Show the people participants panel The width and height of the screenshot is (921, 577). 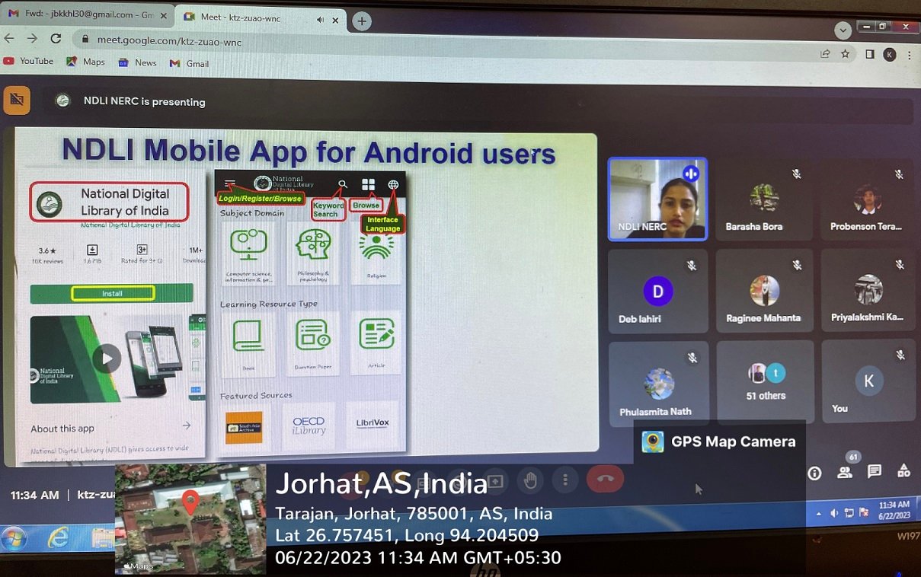[845, 472]
